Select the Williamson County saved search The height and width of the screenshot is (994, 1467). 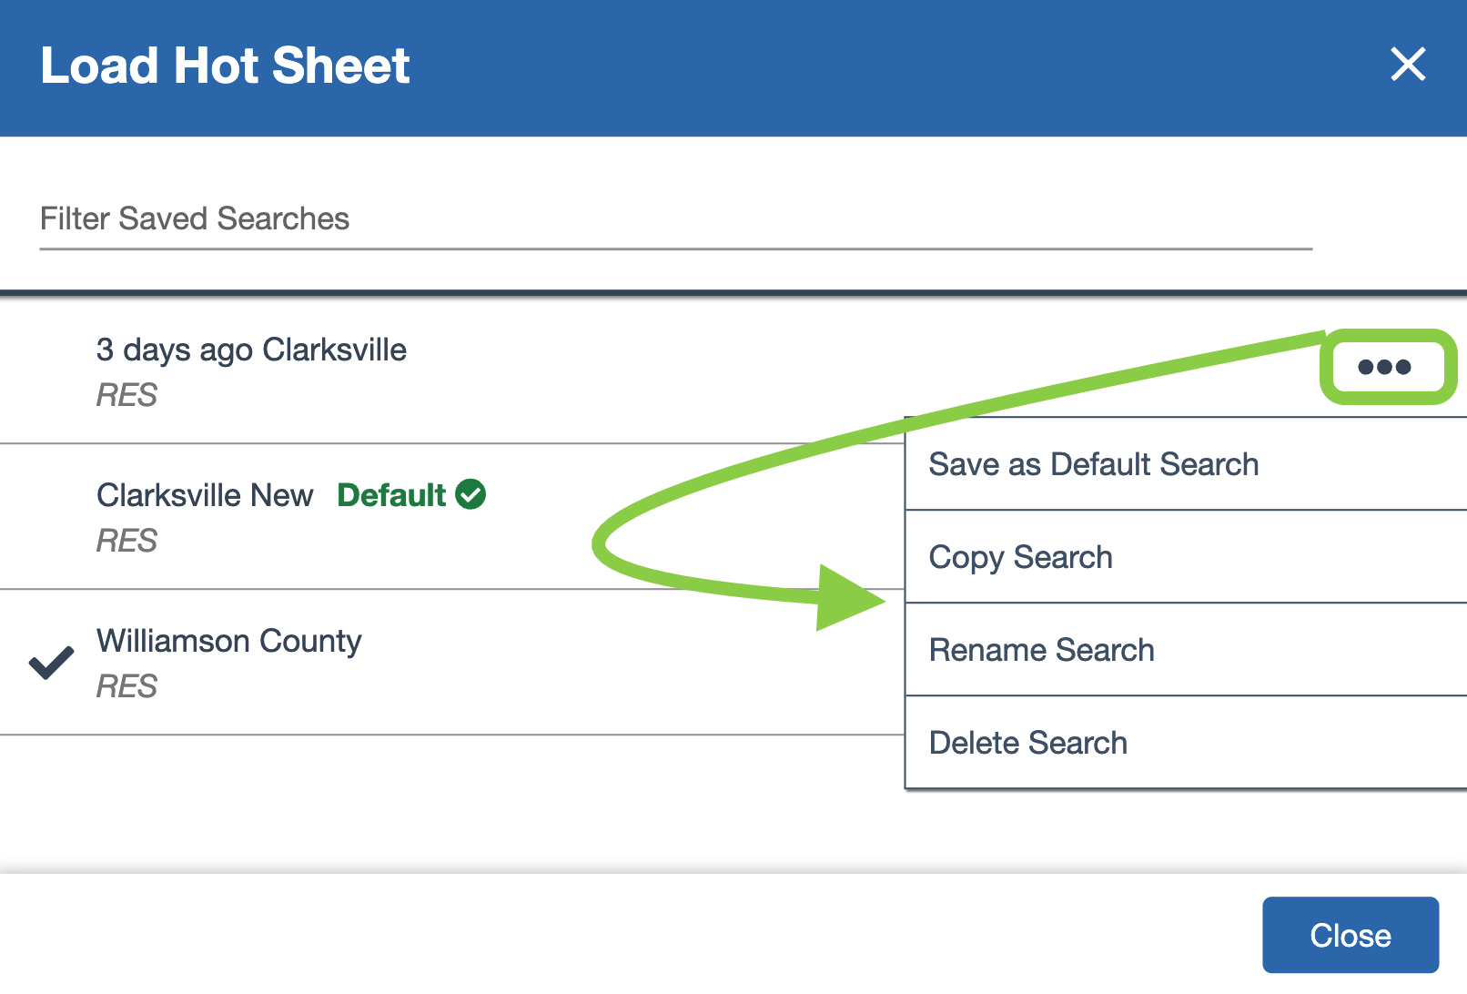229,641
